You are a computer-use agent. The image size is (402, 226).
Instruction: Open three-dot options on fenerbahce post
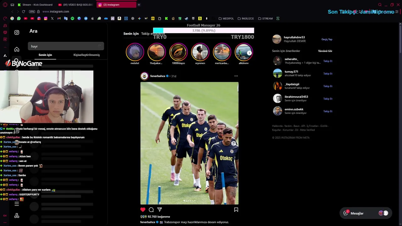click(x=236, y=76)
